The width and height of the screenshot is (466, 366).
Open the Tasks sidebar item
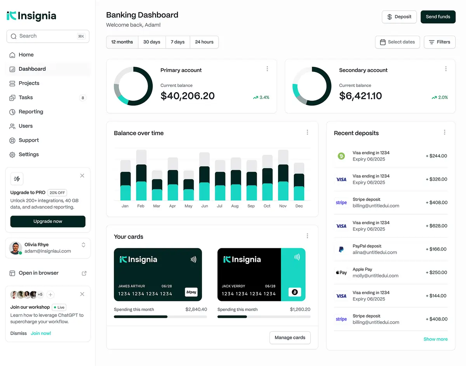[x=26, y=98]
